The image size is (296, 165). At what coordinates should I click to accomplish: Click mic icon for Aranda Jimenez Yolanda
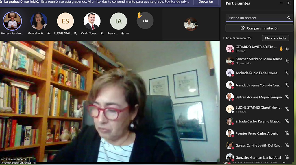coord(287,85)
